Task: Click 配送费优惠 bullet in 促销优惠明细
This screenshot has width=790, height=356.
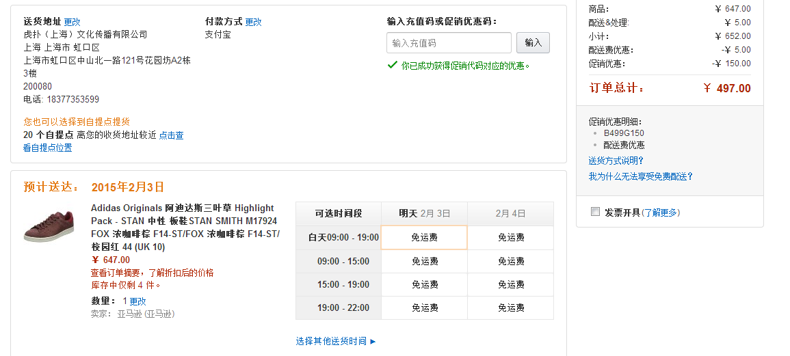Action: [624, 145]
